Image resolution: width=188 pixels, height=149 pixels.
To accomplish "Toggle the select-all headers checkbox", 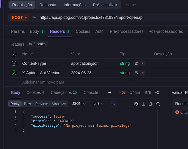I will pos(14,54).
